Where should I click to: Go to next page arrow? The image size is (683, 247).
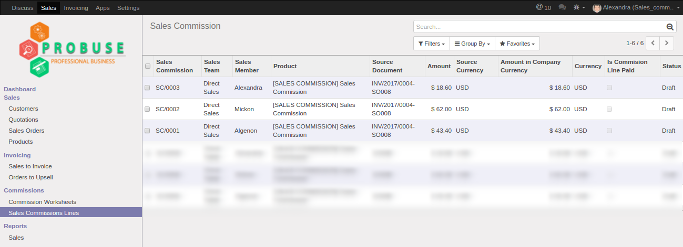(x=667, y=43)
